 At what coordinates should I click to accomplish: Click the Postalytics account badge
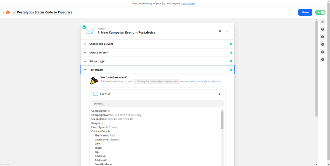click(156, 81)
